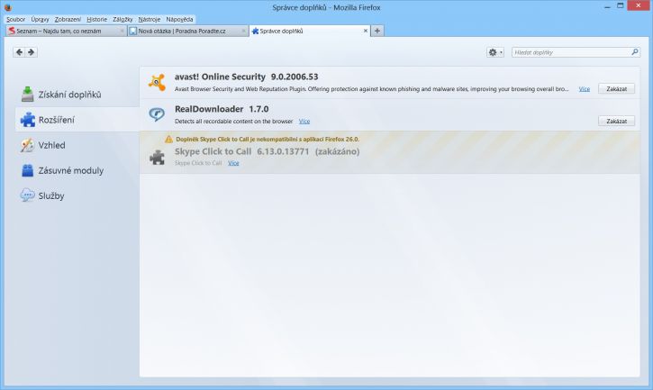Screen dimensions: 653x390
Task: Click the 'Detects all recordable content' description
Action: [x=233, y=122]
